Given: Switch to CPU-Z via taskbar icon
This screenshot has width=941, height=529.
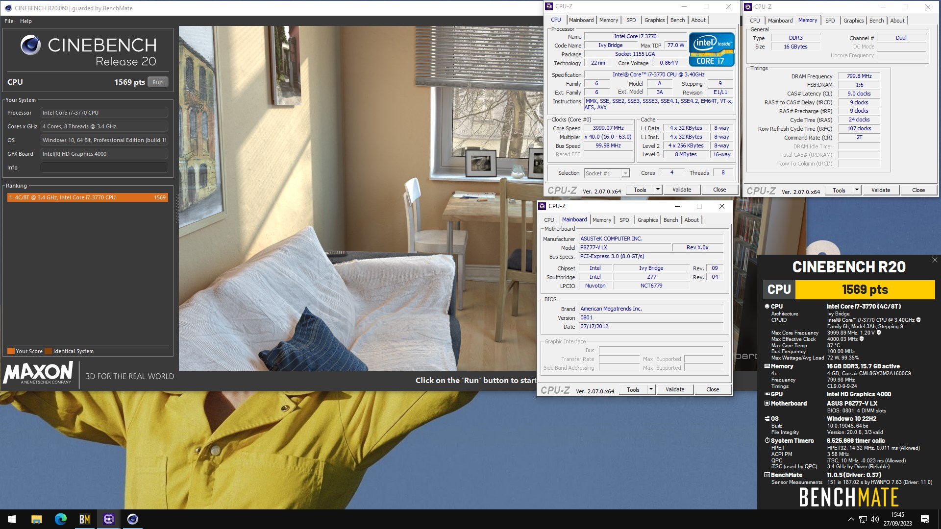Looking at the screenshot, I should 108,519.
